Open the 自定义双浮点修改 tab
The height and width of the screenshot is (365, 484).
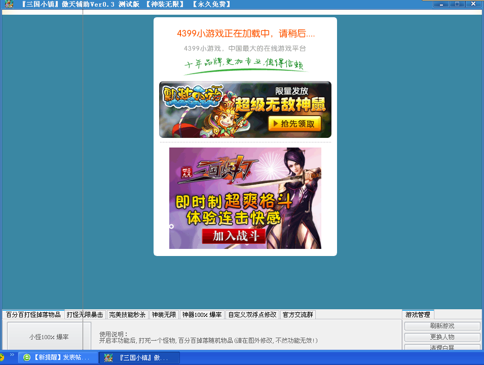coord(252,315)
